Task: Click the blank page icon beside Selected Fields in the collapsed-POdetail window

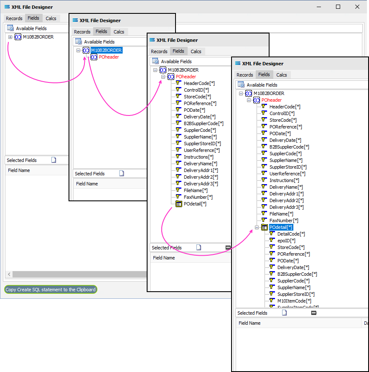Action: point(198,247)
